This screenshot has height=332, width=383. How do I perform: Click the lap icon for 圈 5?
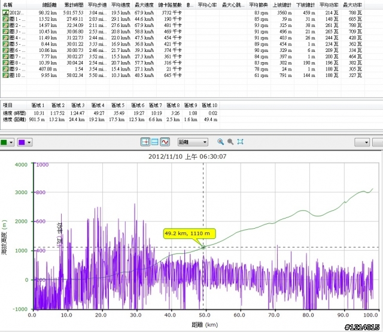[x=5, y=44]
